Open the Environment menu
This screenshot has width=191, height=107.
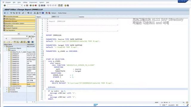(33, 2)
